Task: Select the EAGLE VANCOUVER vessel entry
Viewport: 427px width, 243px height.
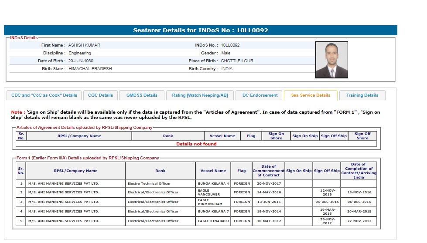Action: [213, 192]
